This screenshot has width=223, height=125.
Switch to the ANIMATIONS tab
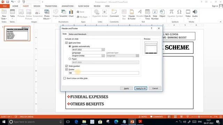point(68,6)
